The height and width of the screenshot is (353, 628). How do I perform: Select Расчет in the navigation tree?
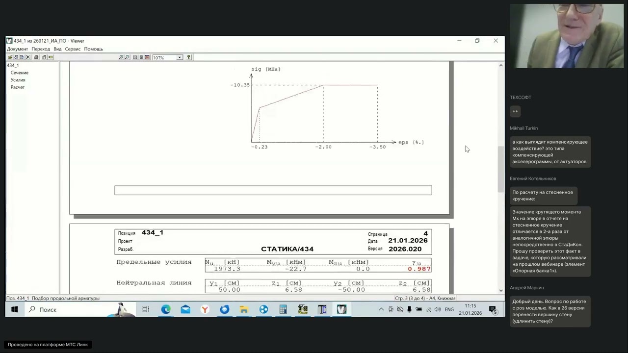point(18,87)
